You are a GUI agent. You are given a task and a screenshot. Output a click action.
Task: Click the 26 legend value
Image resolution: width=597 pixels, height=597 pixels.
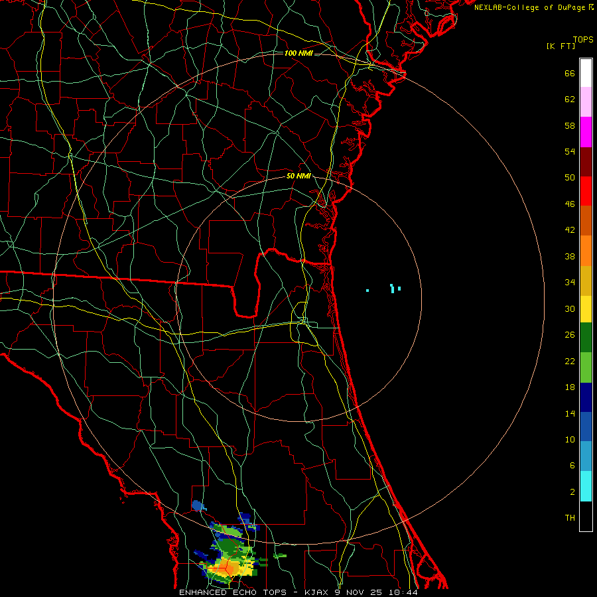570,335
